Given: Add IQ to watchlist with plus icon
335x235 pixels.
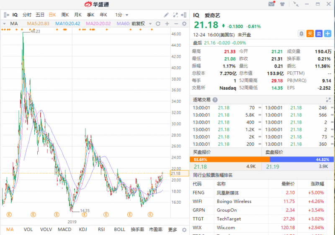Looking at the screenshot, I should coord(327,34).
